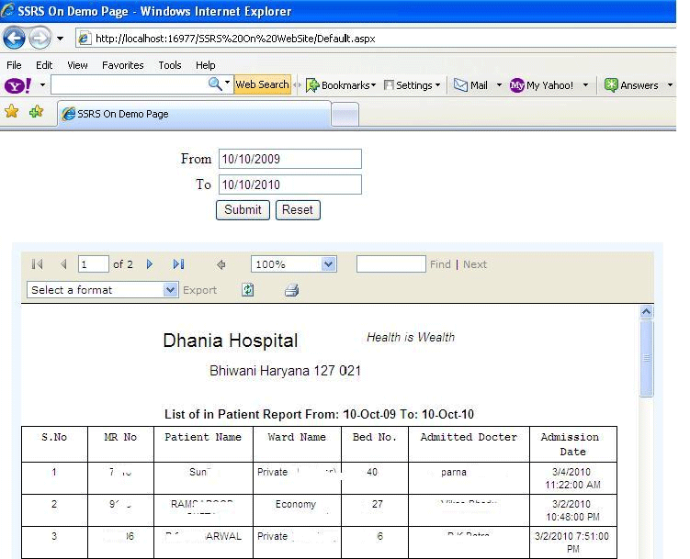Image resolution: width=690 pixels, height=559 pixels.
Task: Click the report vertical scrollbar thumb
Action: point(647,358)
